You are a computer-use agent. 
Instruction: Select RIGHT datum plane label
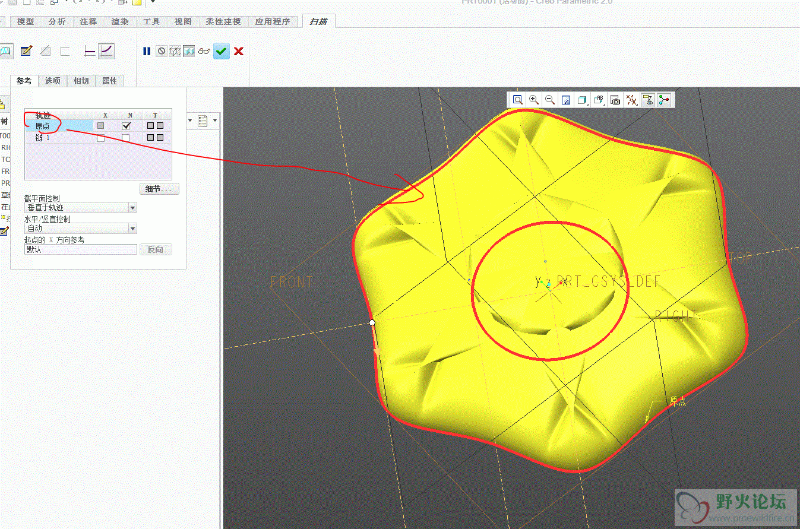[x=675, y=316]
